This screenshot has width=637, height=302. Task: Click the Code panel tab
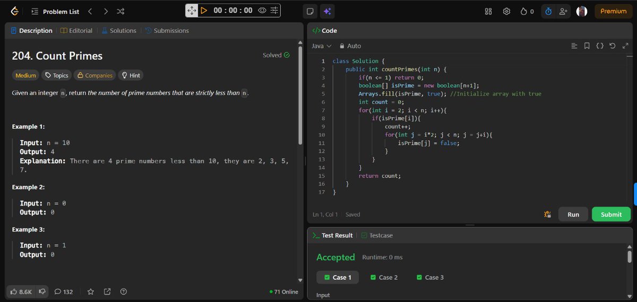[x=325, y=31]
